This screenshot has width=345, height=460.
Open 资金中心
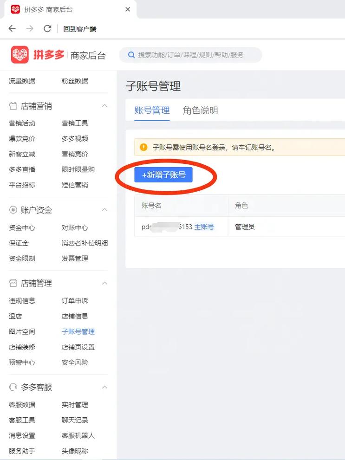[x=22, y=227]
